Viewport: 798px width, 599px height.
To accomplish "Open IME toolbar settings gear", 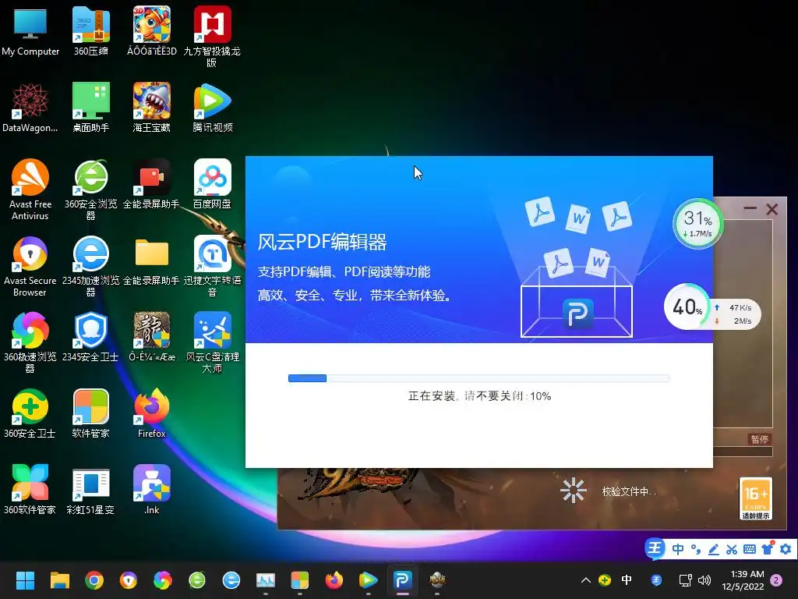I will point(786,549).
